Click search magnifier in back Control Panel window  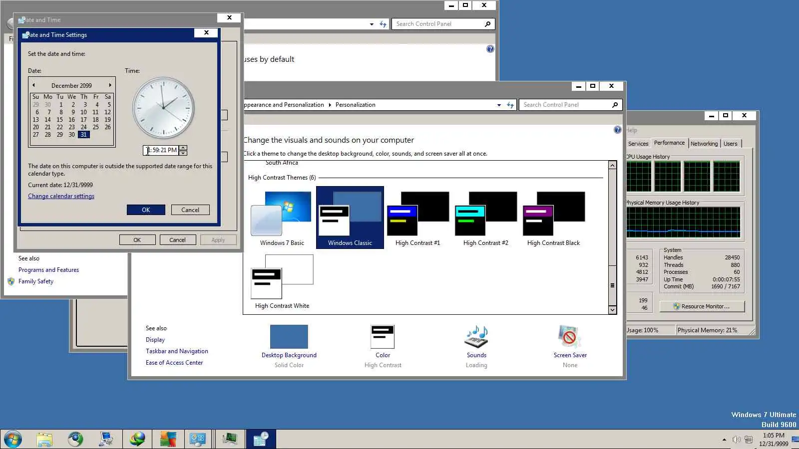487,24
